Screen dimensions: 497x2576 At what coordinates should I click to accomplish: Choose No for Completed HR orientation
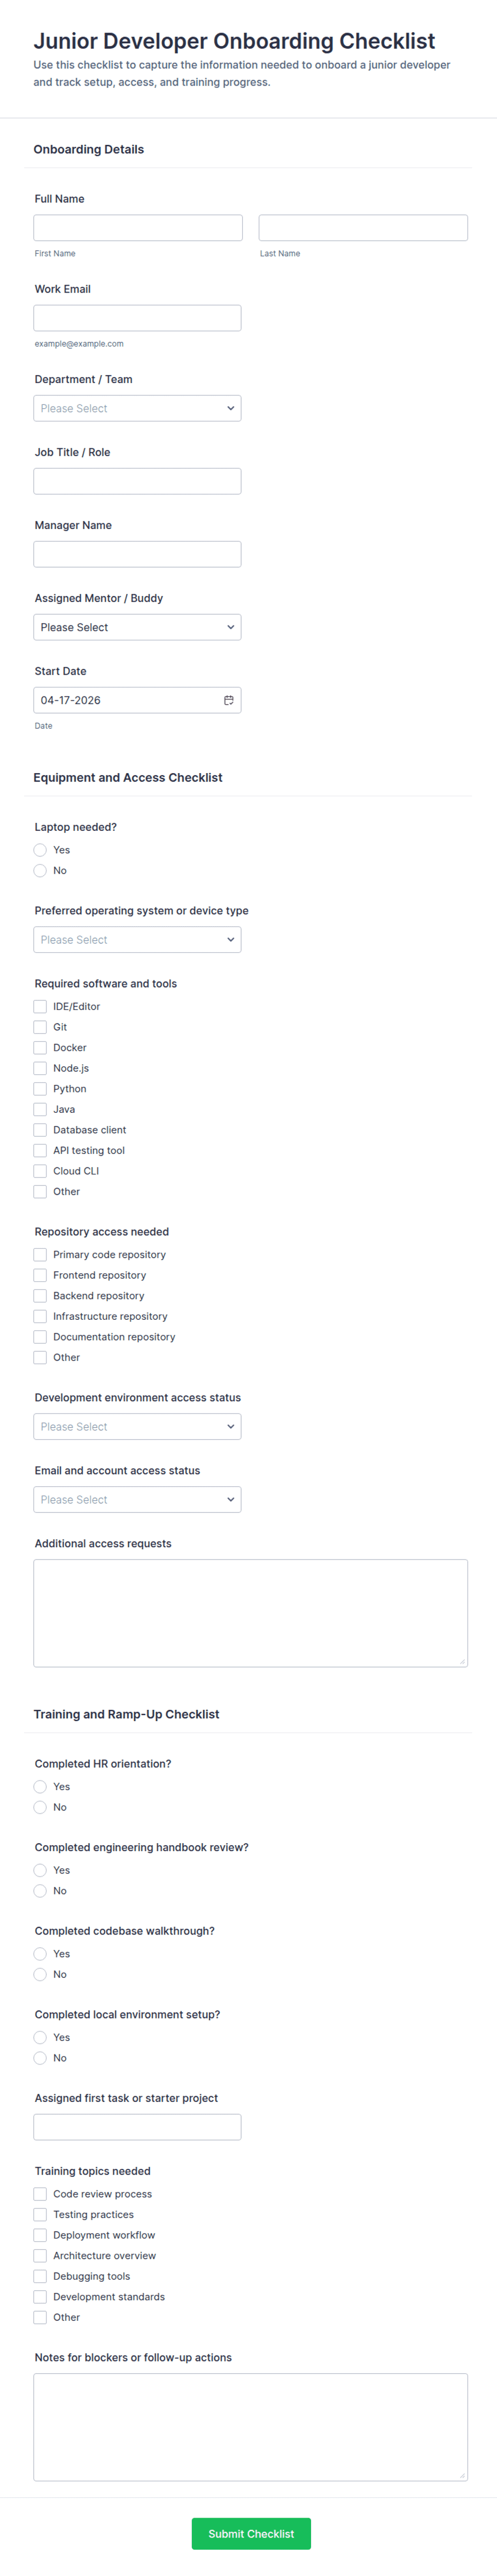[x=40, y=1806]
